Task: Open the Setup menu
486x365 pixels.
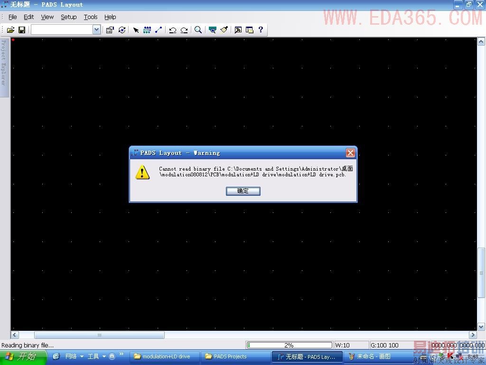Action: click(69, 17)
